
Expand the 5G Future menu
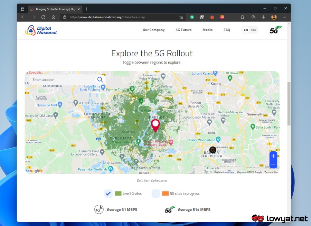pos(183,30)
